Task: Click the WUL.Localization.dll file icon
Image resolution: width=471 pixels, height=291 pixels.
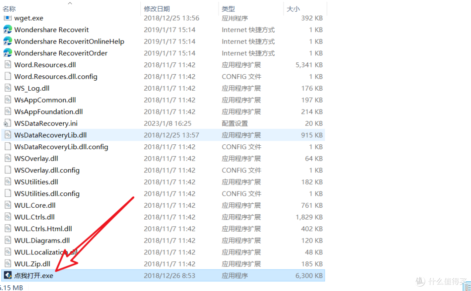Action: [8, 252]
